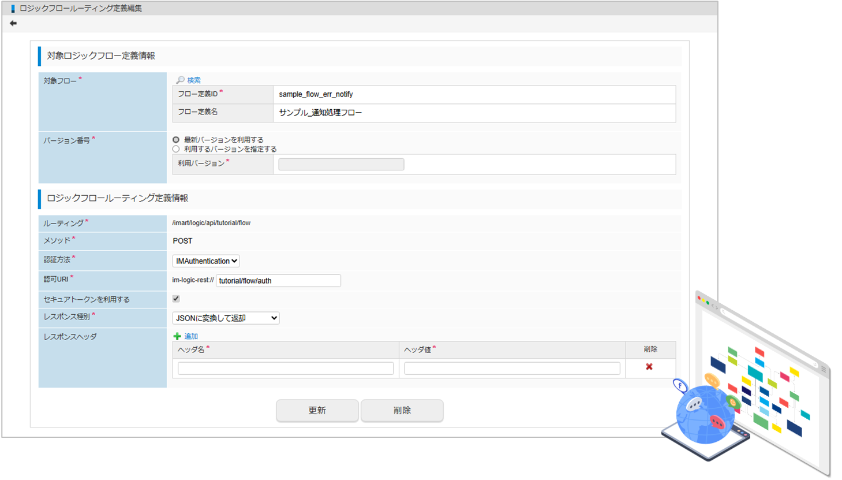This screenshot has height=480, width=842.
Task: Click the back arrow icon
Action: (13, 23)
